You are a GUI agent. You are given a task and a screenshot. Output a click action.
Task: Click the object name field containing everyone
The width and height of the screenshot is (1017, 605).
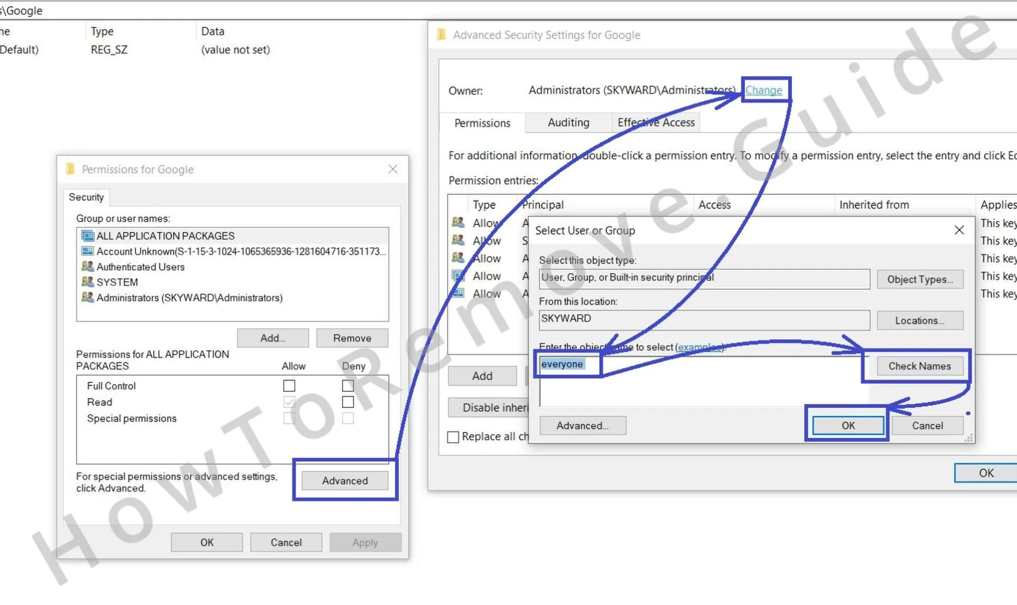pyautogui.click(x=704, y=381)
